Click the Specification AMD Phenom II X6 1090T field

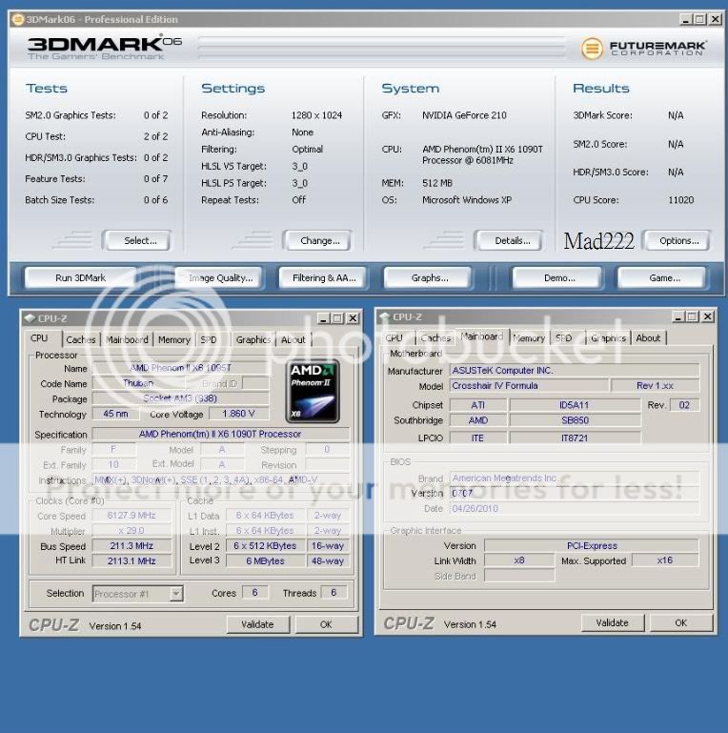pyautogui.click(x=220, y=434)
